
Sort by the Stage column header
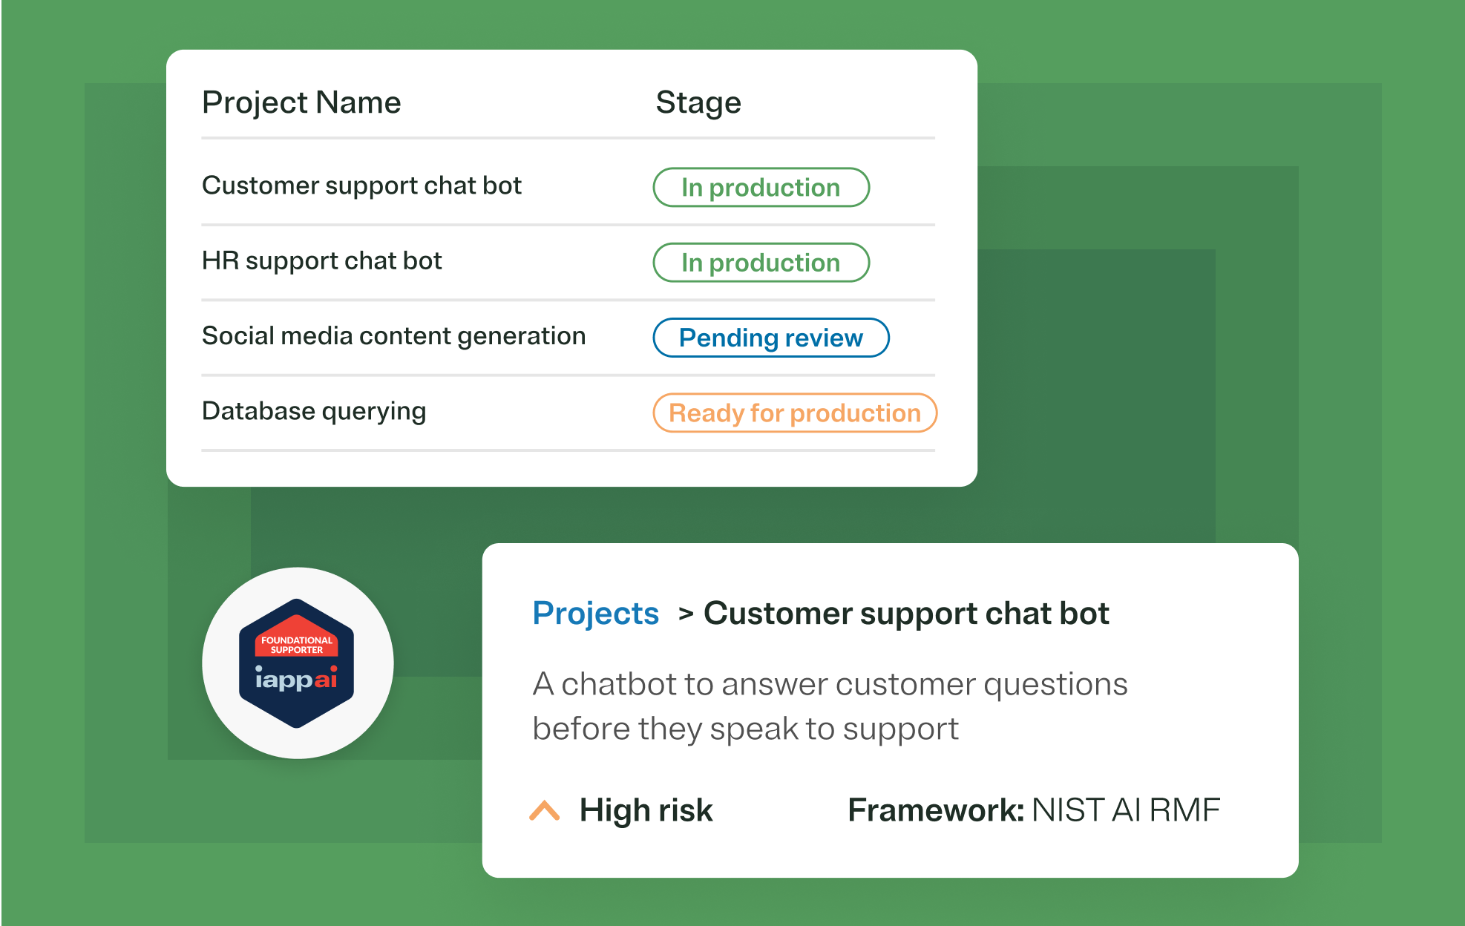pos(698,102)
